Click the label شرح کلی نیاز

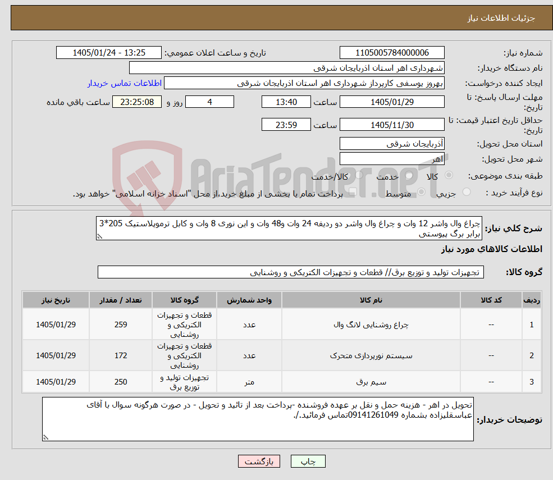(x=514, y=228)
